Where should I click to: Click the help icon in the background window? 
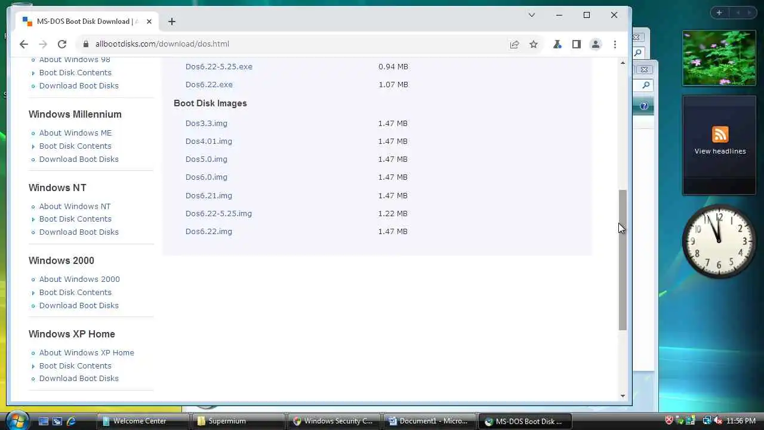(x=644, y=106)
